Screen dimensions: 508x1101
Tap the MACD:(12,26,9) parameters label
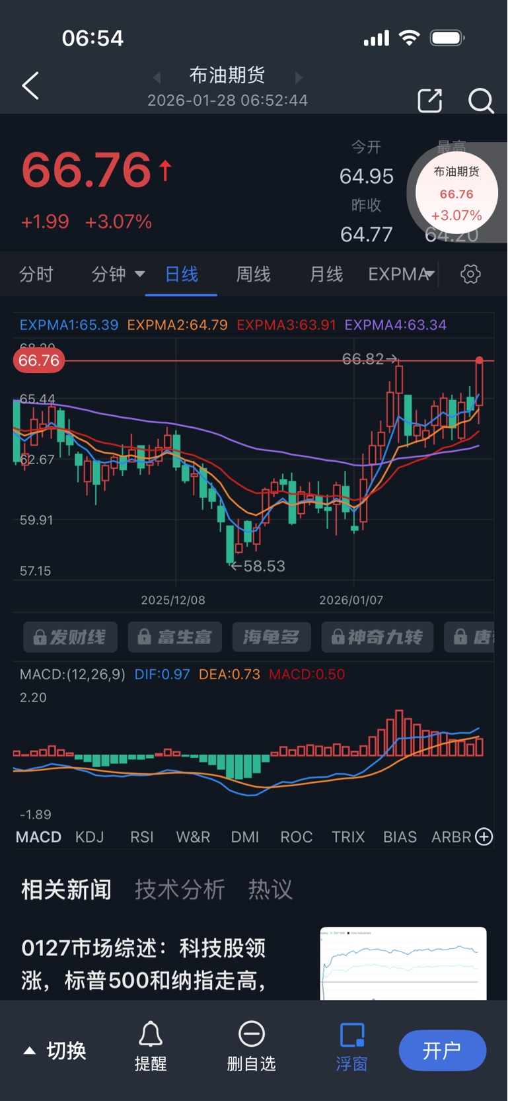tap(73, 674)
